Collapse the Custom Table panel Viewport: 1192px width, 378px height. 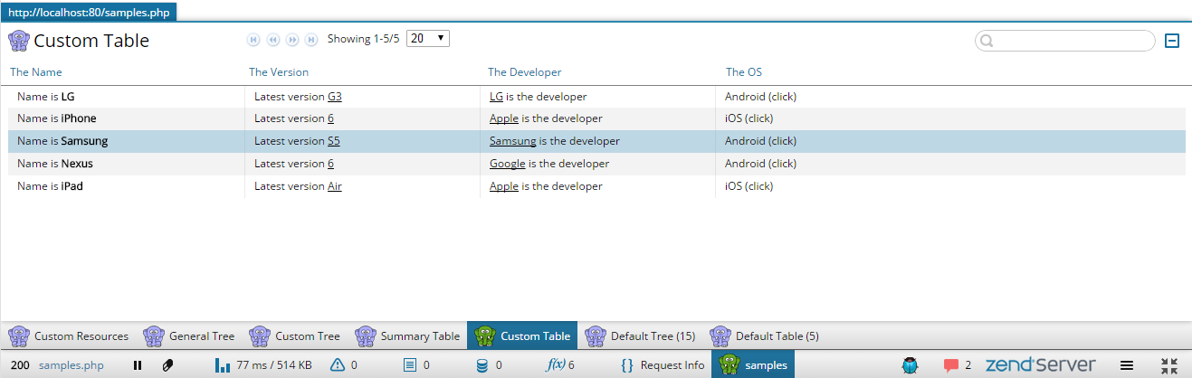1172,41
